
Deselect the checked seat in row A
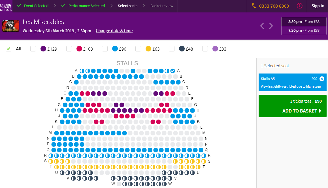(x=172, y=71)
